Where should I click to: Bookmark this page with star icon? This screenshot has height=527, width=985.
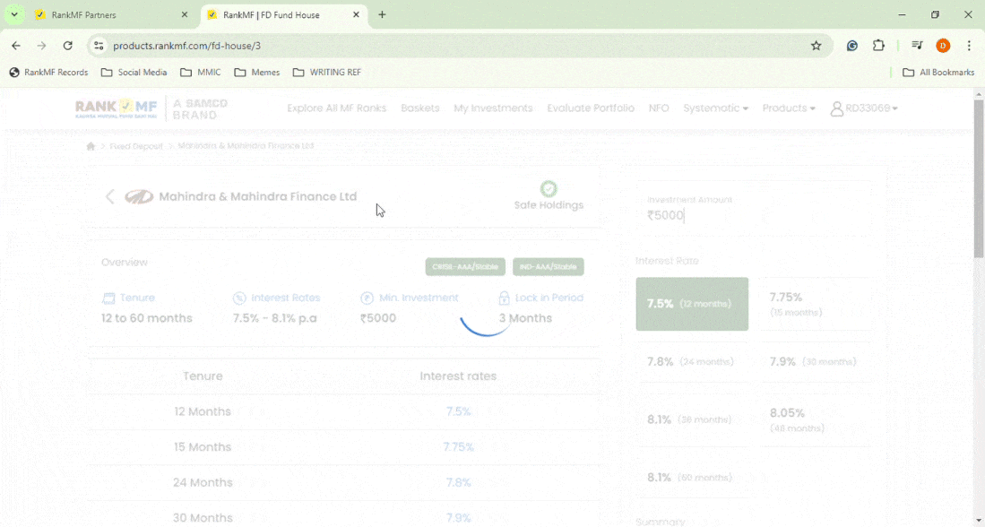click(x=816, y=46)
